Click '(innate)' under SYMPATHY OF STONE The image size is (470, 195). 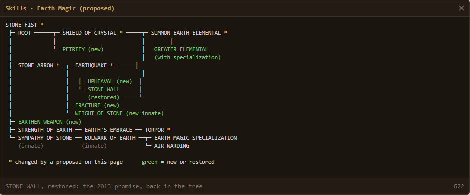(x=31, y=146)
